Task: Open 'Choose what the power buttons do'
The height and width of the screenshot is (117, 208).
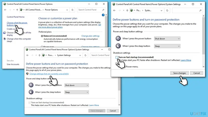Action: (x=17, y=24)
